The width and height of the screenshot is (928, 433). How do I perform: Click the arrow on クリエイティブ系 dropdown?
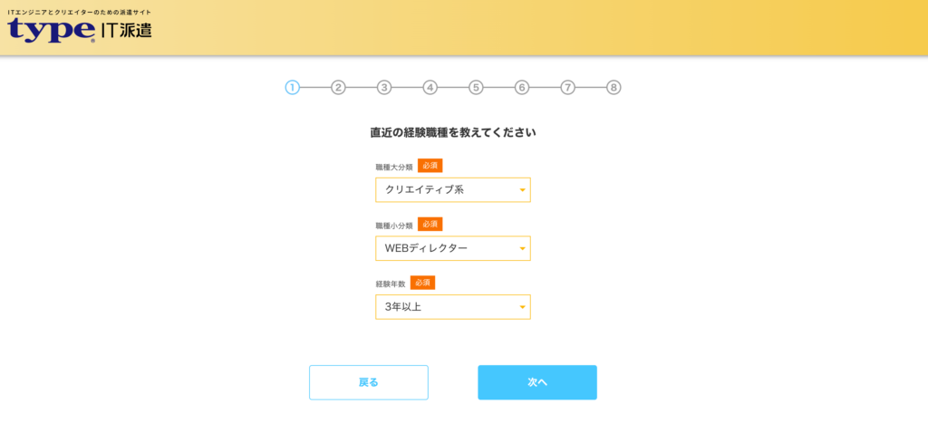(522, 190)
